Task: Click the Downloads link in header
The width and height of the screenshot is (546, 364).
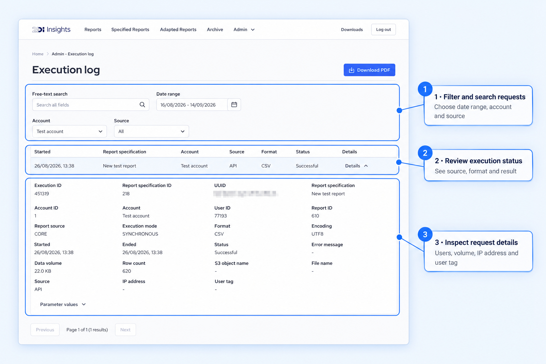Action: (x=352, y=30)
